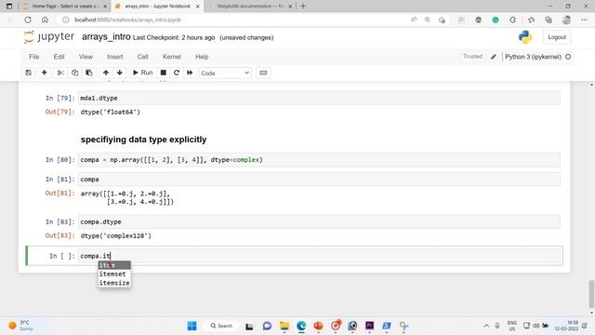
Task: Rename notebook by clicking arrays_intro title
Action: (x=106, y=37)
